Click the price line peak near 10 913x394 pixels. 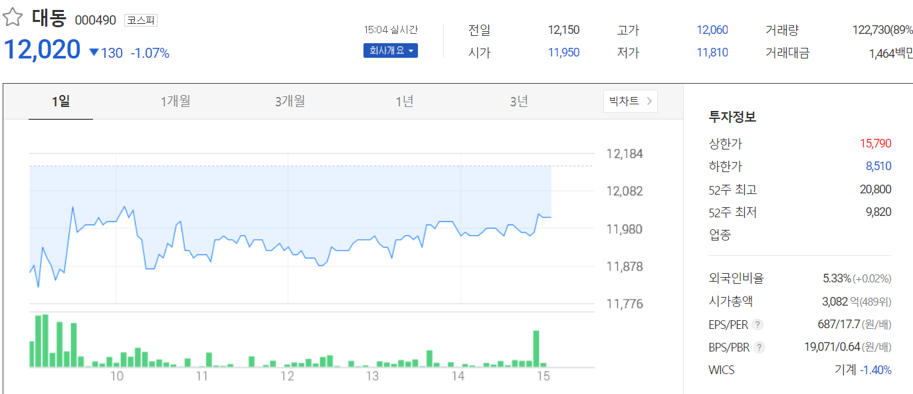click(x=124, y=207)
